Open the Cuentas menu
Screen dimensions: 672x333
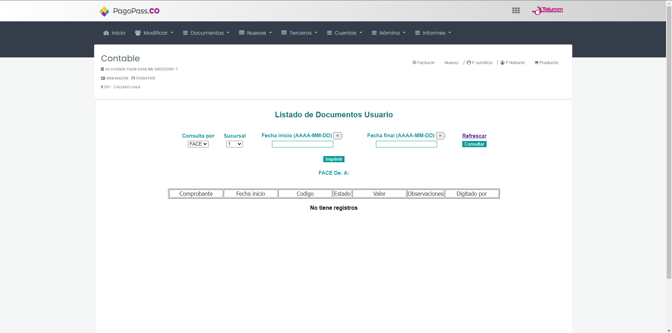point(345,33)
